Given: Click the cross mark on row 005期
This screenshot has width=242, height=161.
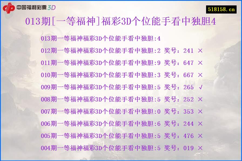Looking at the screenshot, I should pos(200,136).
